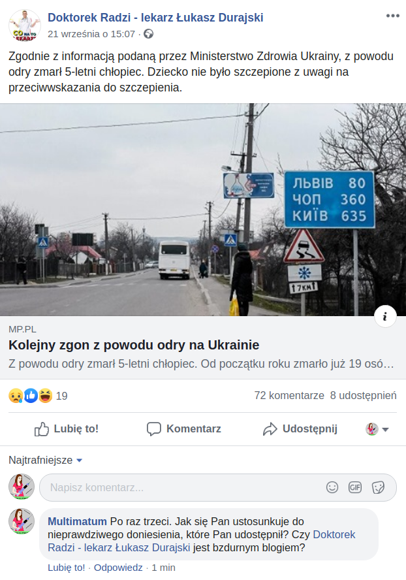Insert an emoji in the comment box
Screen dimensions: 406x580
click(332, 487)
